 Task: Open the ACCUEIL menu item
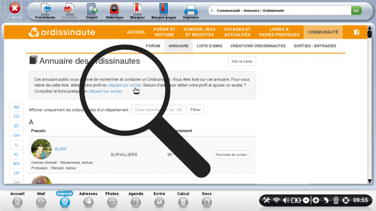(136, 32)
